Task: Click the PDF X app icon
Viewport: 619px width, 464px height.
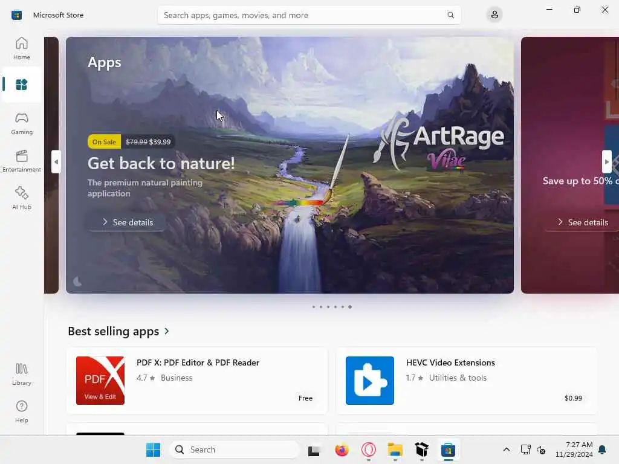Action: pos(100,381)
